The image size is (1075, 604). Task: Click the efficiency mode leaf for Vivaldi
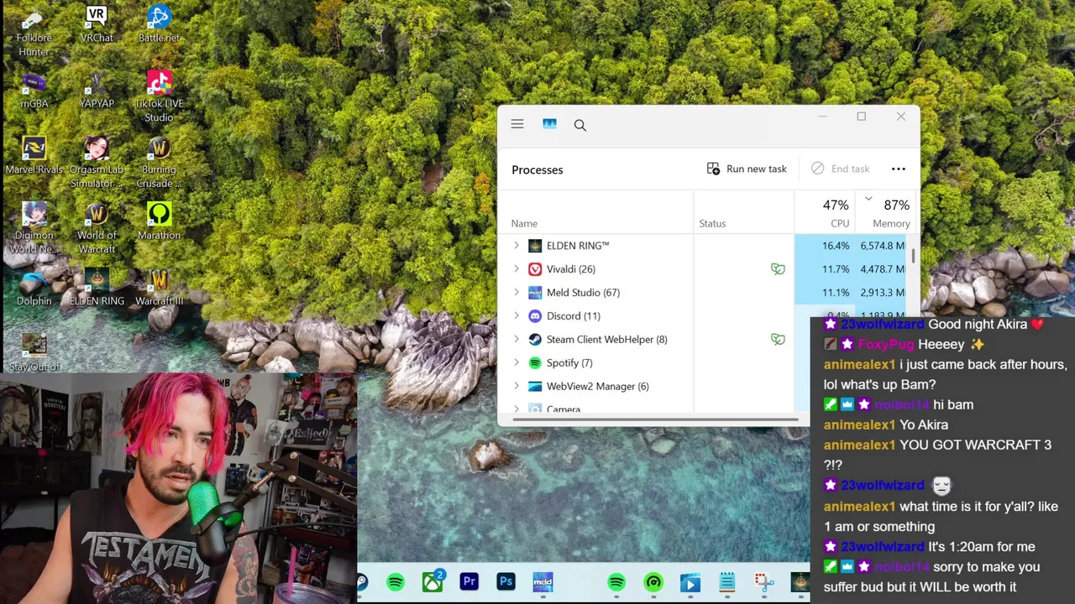coord(778,269)
